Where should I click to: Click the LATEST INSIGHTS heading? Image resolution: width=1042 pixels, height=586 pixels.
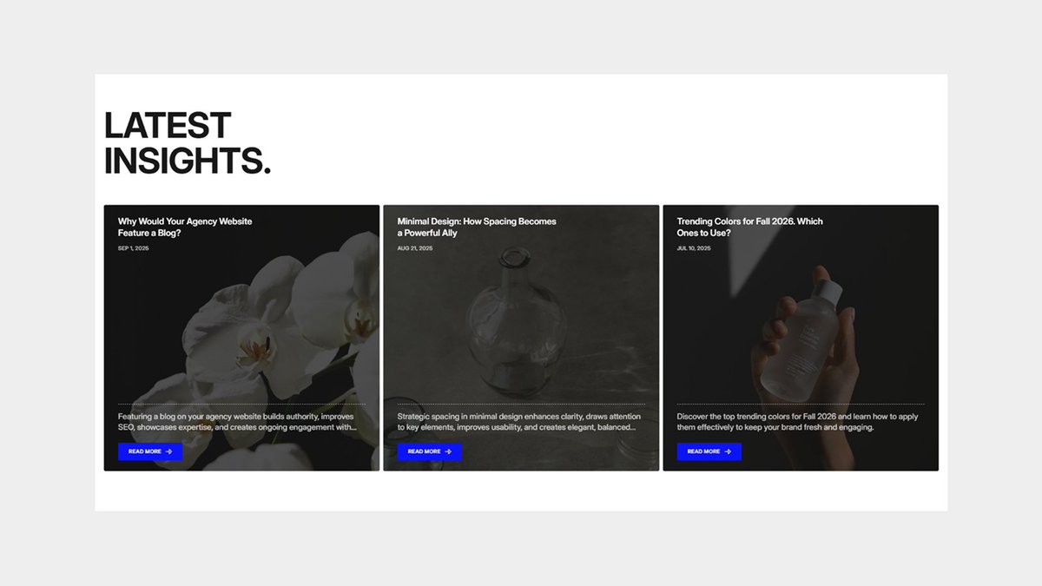[x=188, y=143]
